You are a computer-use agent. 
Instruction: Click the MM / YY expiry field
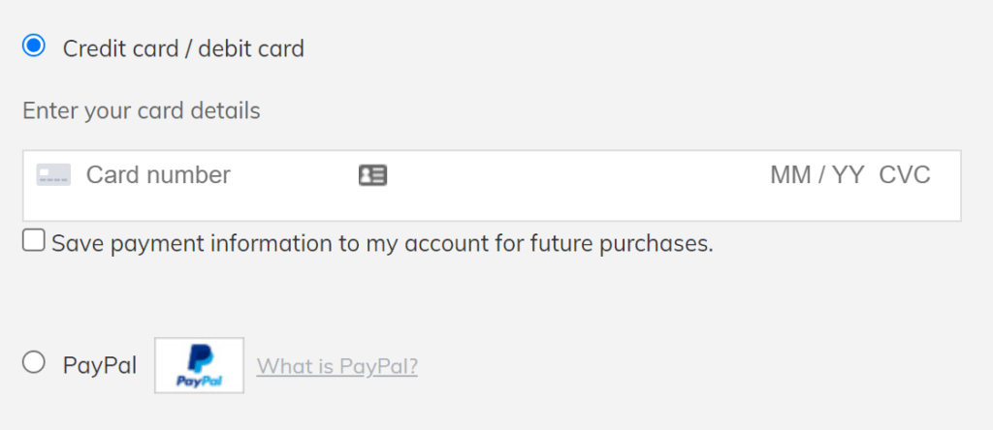click(x=817, y=175)
